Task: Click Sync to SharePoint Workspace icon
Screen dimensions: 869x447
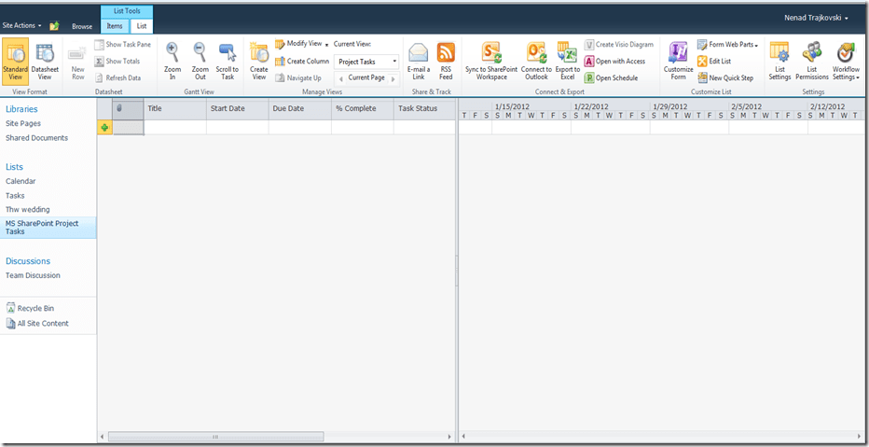Action: pos(491,53)
